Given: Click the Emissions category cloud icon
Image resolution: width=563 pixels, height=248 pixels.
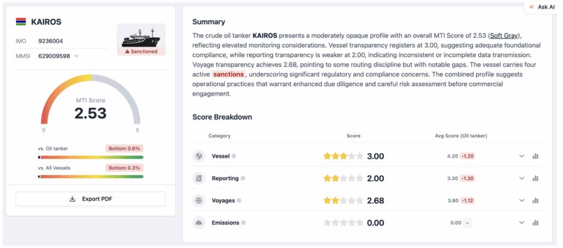Looking at the screenshot, I should coord(198,223).
